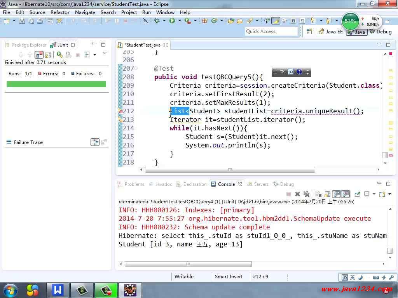Open the Navigate menu
The width and height of the screenshot is (398, 298).
85,12
